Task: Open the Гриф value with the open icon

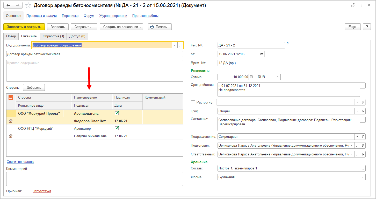Action: 363,111
